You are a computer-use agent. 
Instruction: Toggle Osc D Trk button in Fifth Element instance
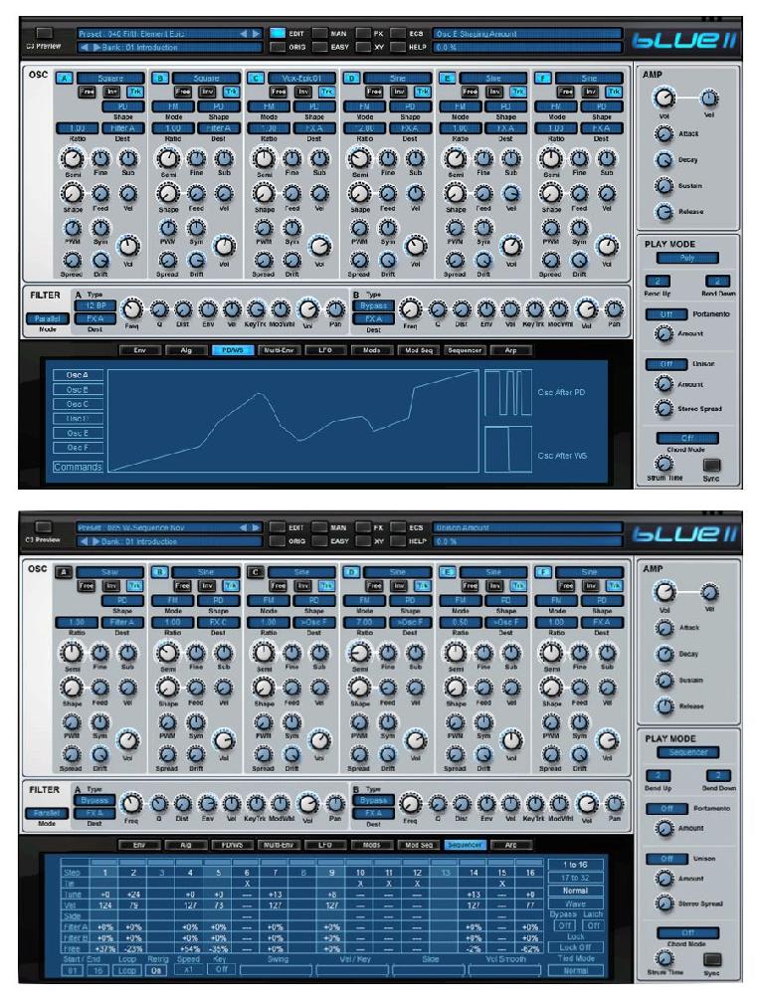[422, 92]
